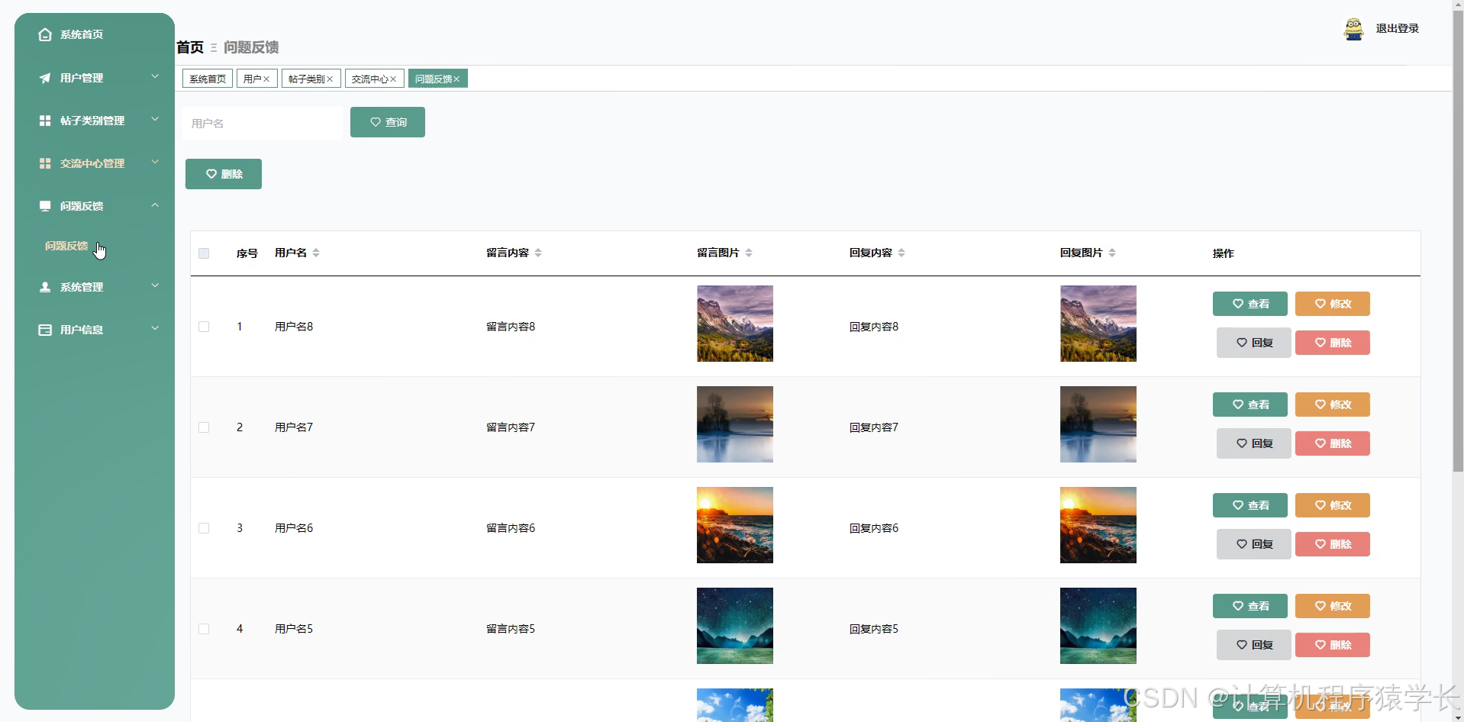Click 退出登录 to log out
Image resolution: width=1464 pixels, height=722 pixels.
pos(1397,28)
